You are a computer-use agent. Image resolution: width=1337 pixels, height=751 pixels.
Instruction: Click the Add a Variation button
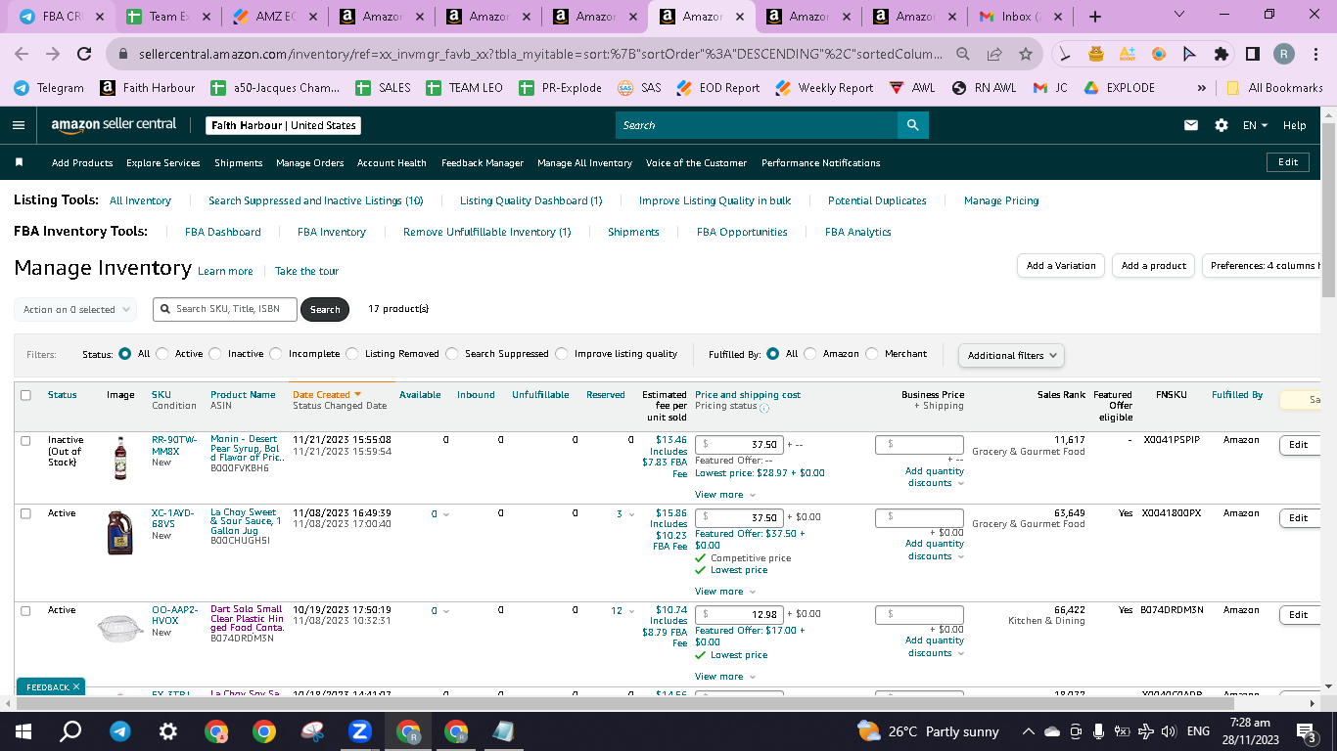pos(1061,266)
